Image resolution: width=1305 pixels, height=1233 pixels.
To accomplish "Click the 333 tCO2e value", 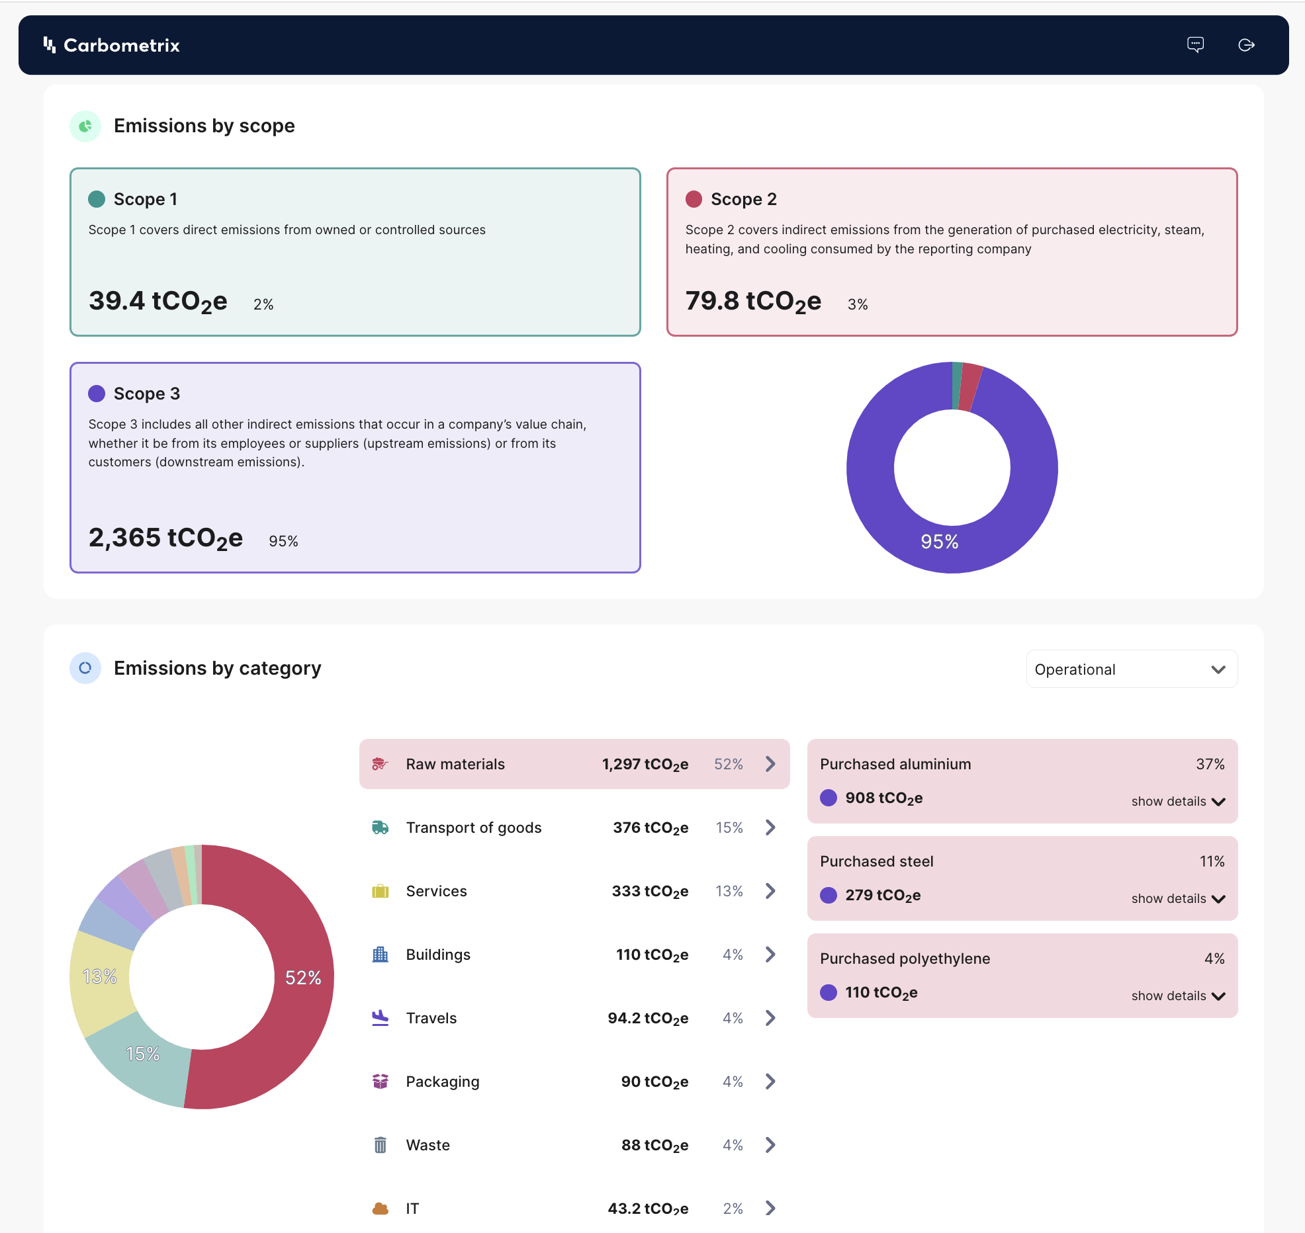I will (x=650, y=892).
